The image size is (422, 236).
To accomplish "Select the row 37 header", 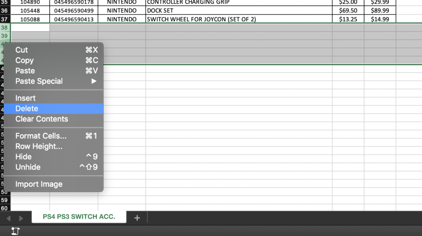I will 5,19.
